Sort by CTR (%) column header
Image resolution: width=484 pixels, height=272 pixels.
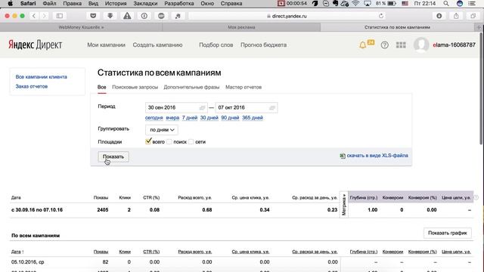coord(151,252)
